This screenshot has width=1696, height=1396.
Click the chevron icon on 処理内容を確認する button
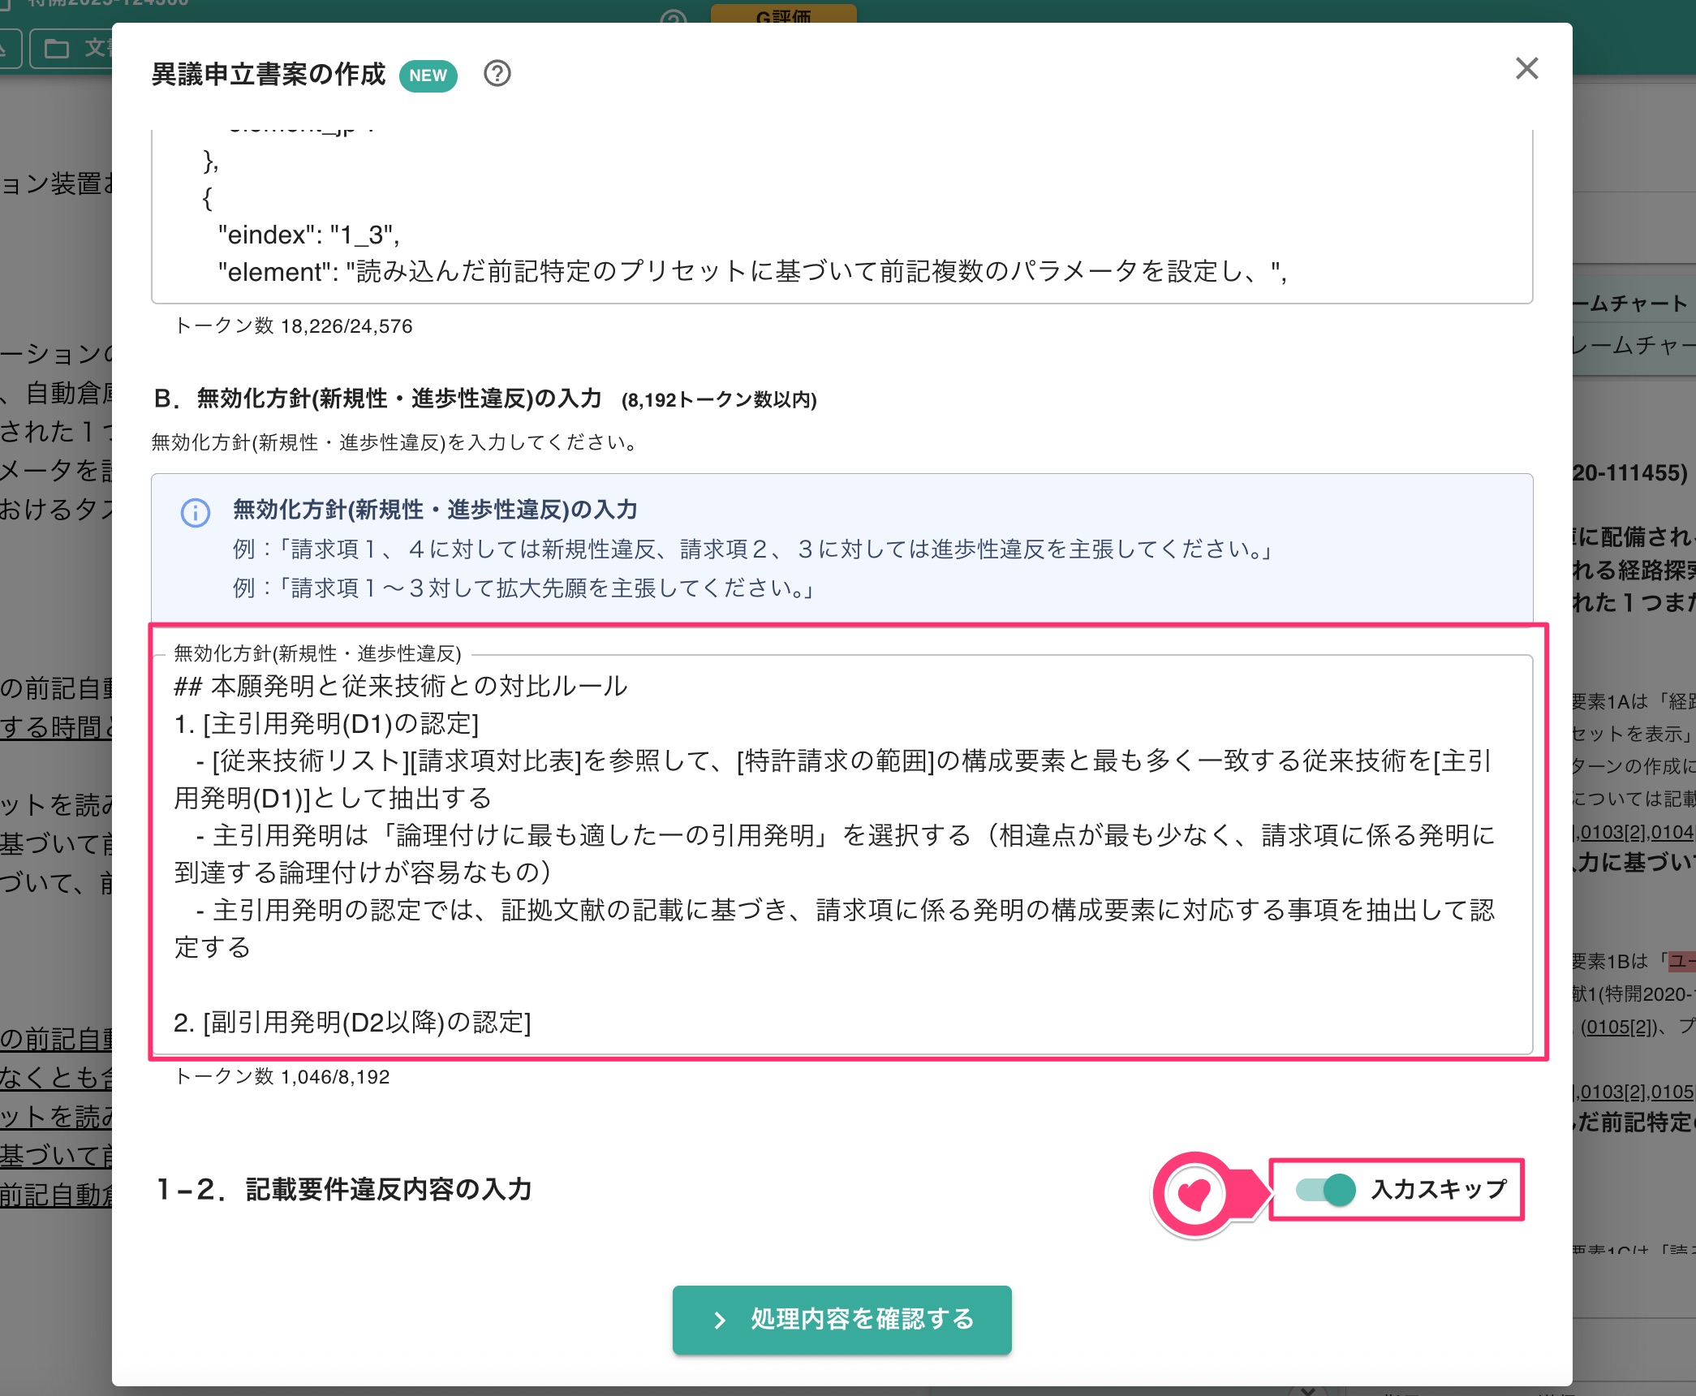719,1321
